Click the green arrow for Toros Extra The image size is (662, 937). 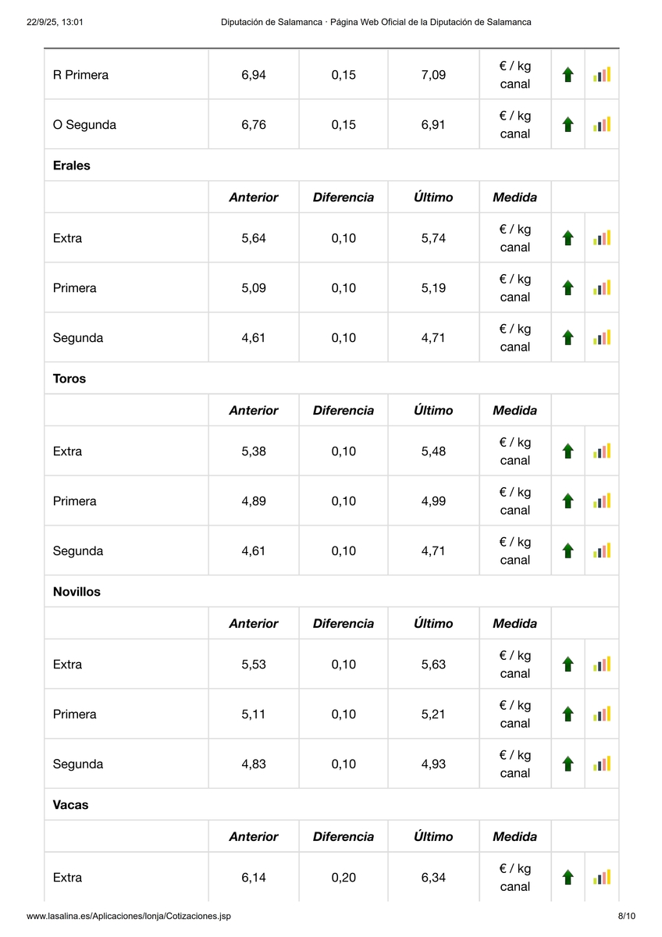click(x=568, y=451)
